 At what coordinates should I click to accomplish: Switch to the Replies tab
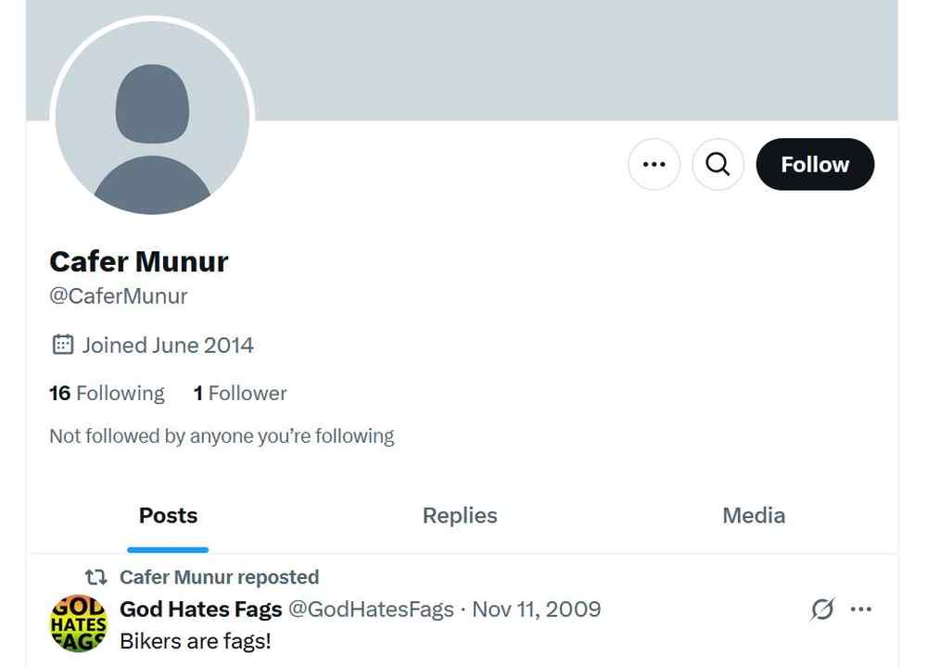[460, 516]
